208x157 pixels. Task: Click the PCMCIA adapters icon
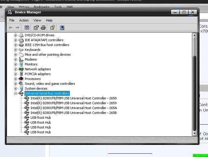tap(21, 74)
